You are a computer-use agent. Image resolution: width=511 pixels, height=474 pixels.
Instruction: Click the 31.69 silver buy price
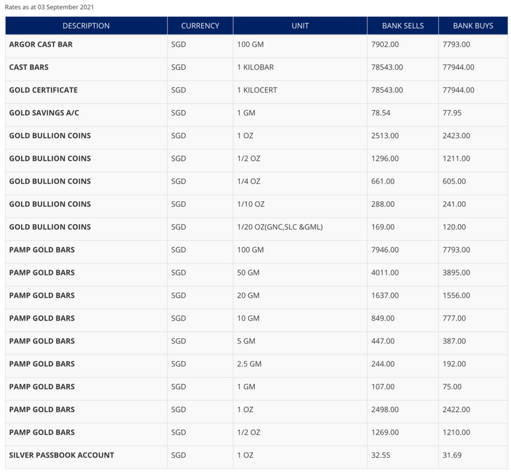click(x=452, y=455)
